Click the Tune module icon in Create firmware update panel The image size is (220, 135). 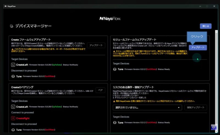(13, 76)
